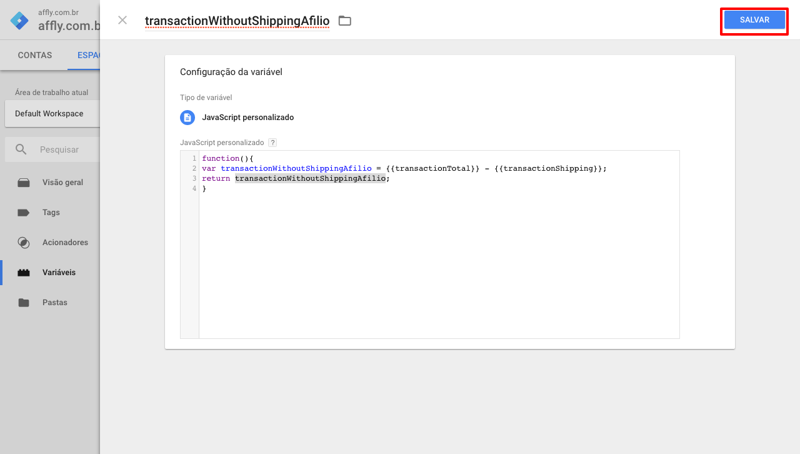Click the Pastas folder icon in sidebar
The width and height of the screenshot is (800, 454).
pos(24,303)
